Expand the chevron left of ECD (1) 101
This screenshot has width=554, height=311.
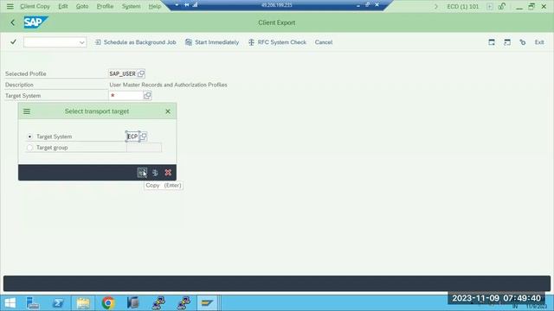click(436, 6)
